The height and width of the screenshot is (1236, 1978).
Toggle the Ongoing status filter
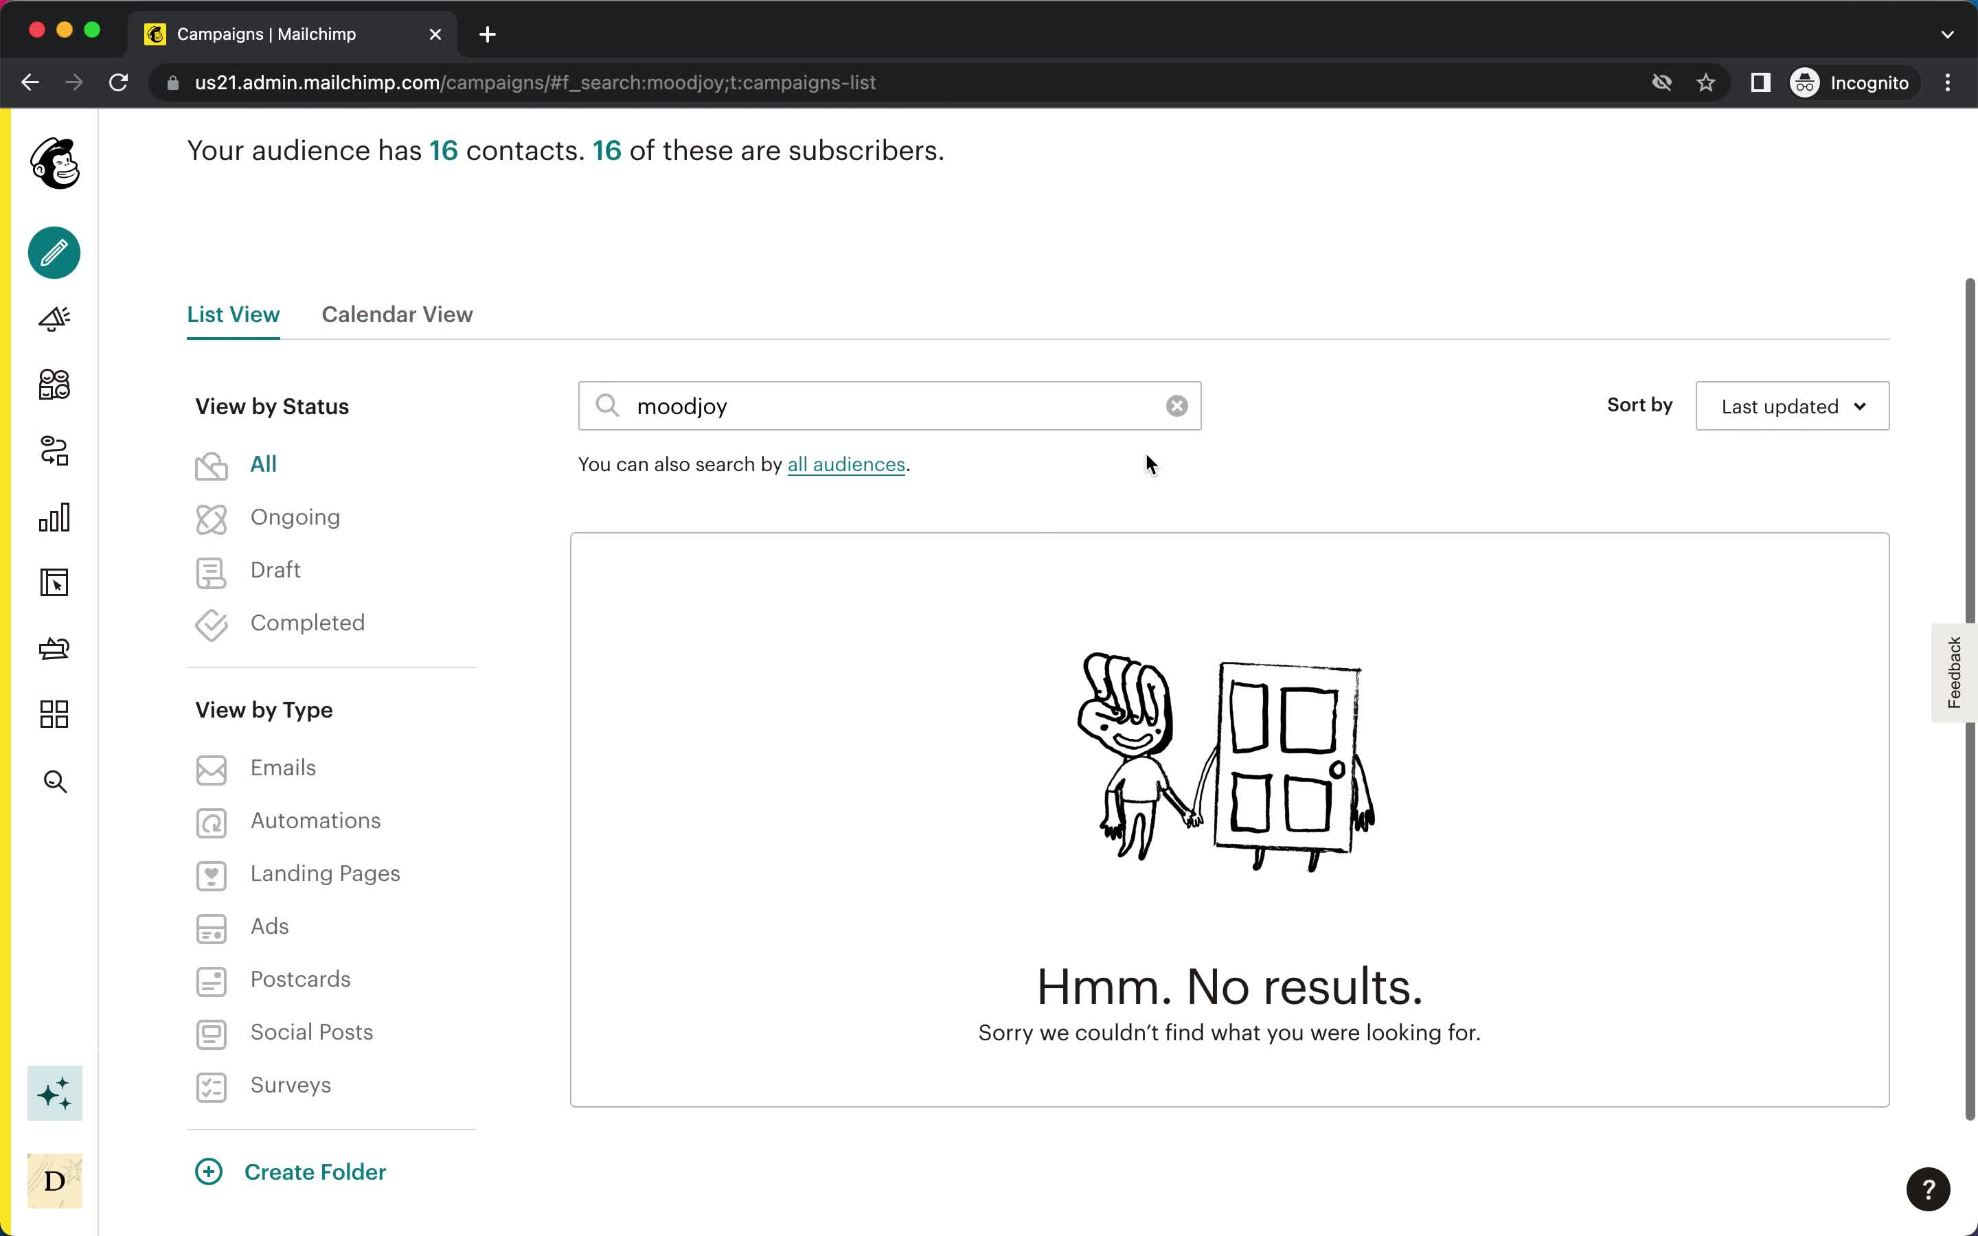pyautogui.click(x=295, y=517)
